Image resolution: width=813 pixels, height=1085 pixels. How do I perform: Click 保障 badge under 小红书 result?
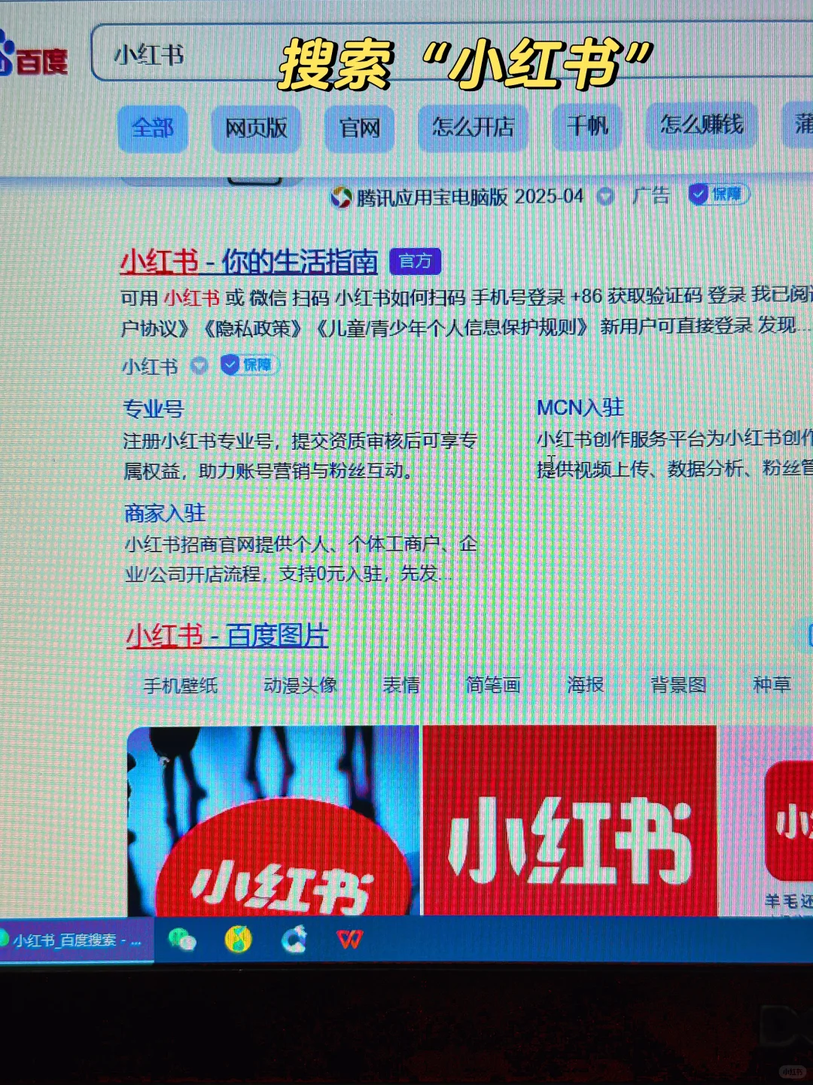coord(250,365)
